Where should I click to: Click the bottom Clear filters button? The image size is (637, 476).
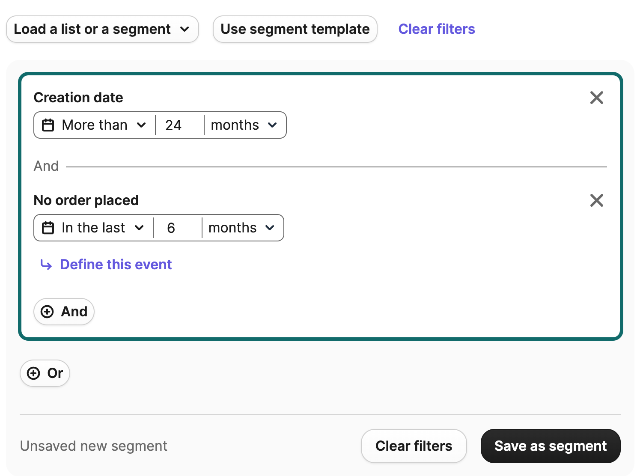pos(414,446)
